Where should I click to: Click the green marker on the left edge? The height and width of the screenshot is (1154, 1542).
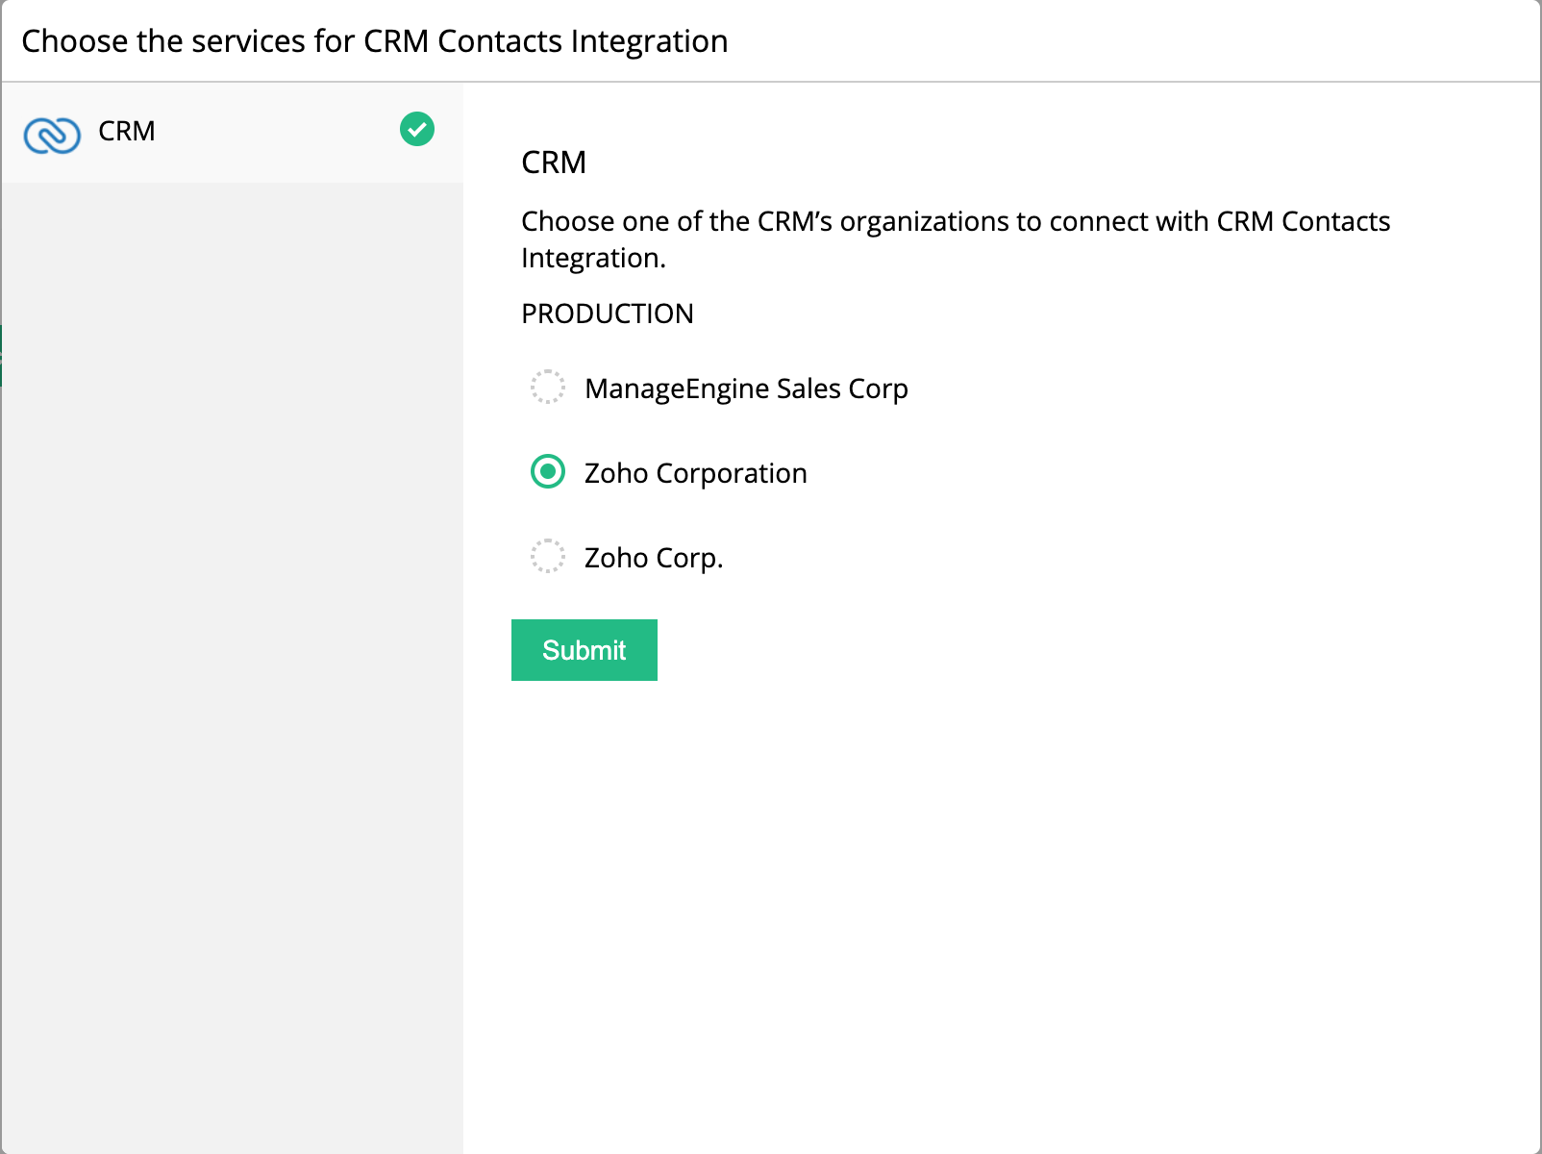(1, 356)
